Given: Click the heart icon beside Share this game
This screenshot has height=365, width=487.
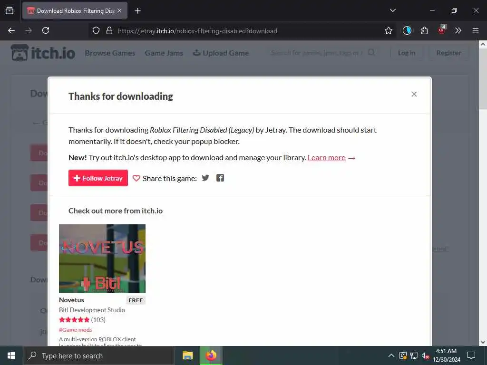Looking at the screenshot, I should pyautogui.click(x=136, y=178).
